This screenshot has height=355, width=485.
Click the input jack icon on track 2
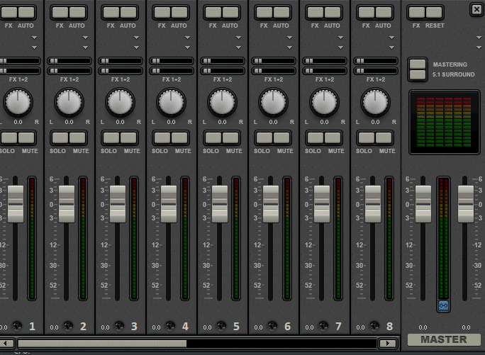pos(68,326)
